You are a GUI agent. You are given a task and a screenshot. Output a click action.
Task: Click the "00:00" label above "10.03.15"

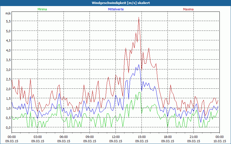tap(219, 137)
